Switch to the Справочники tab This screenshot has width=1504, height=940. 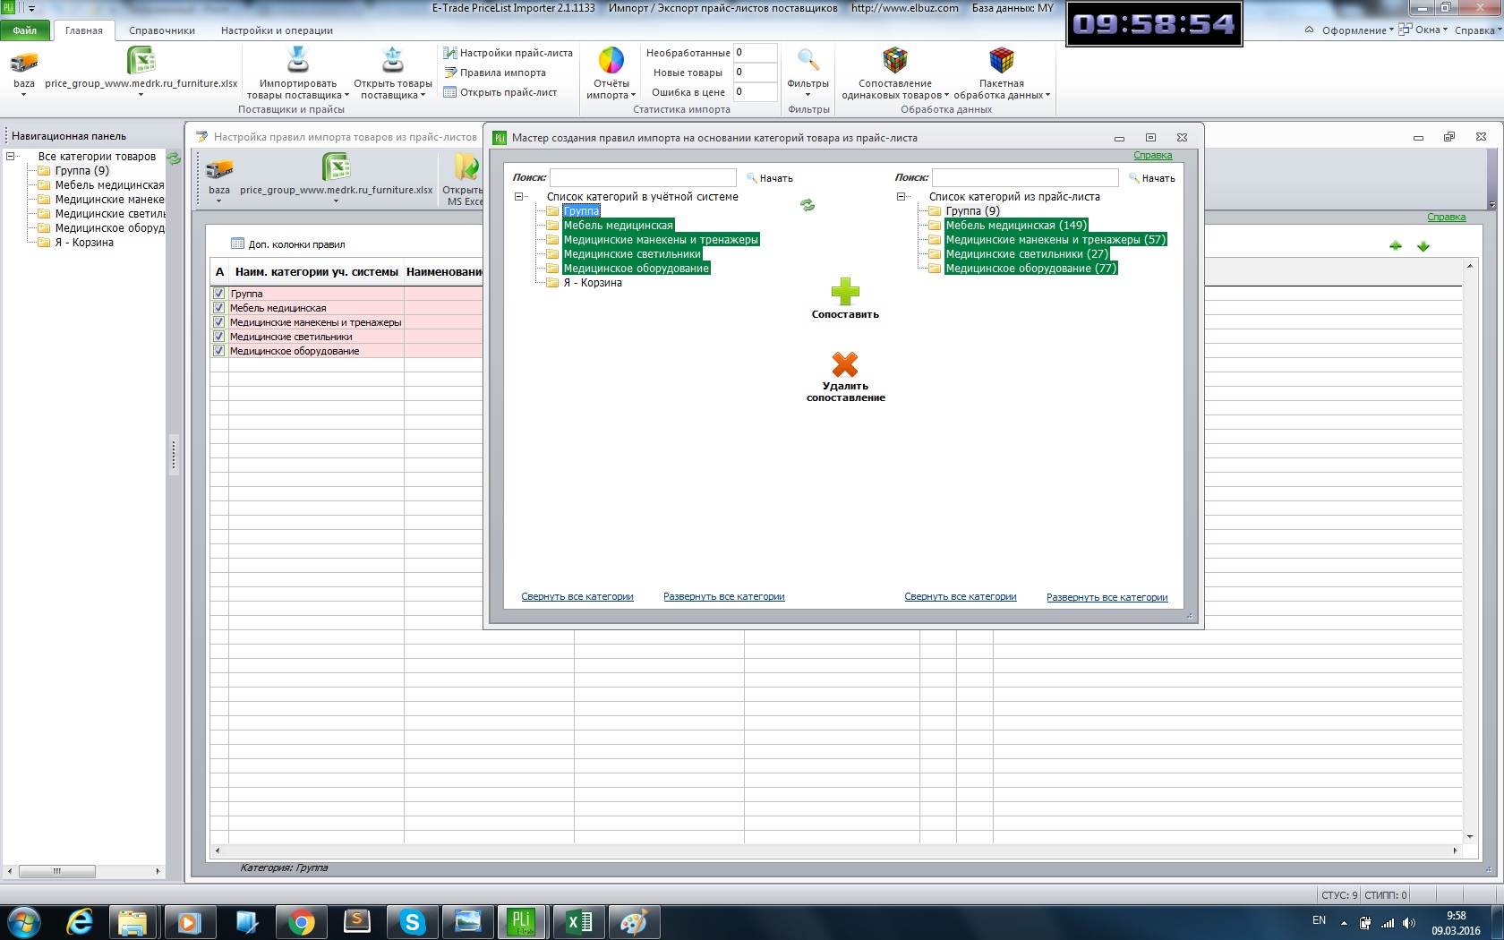[162, 30]
